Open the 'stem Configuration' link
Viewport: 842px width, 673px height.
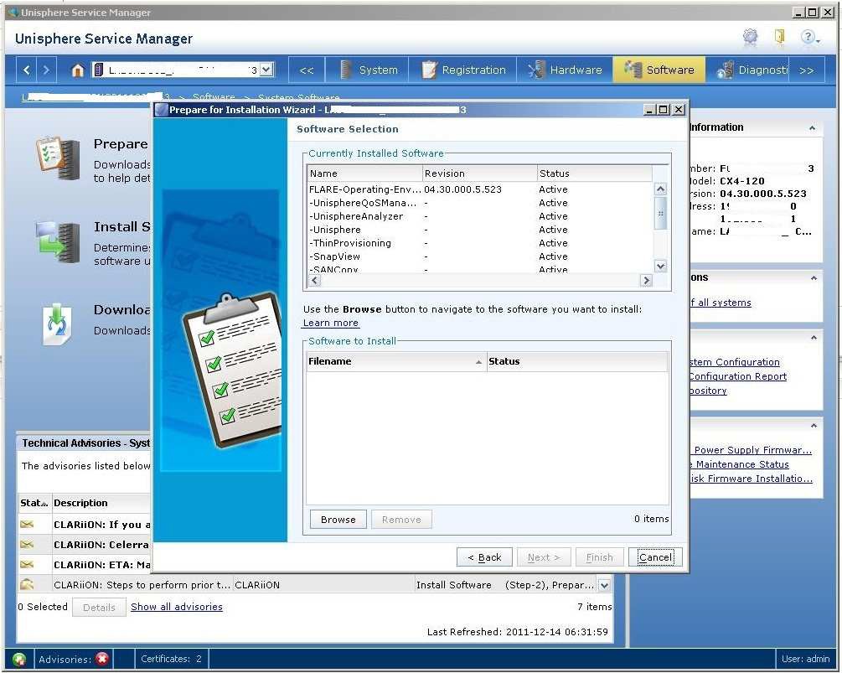(735, 362)
